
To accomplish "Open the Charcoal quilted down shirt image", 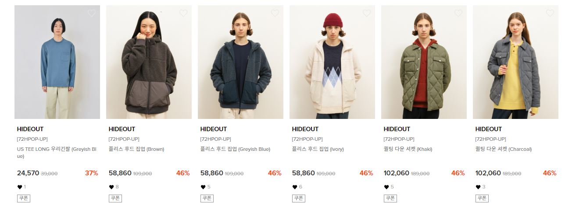I will coord(515,62).
